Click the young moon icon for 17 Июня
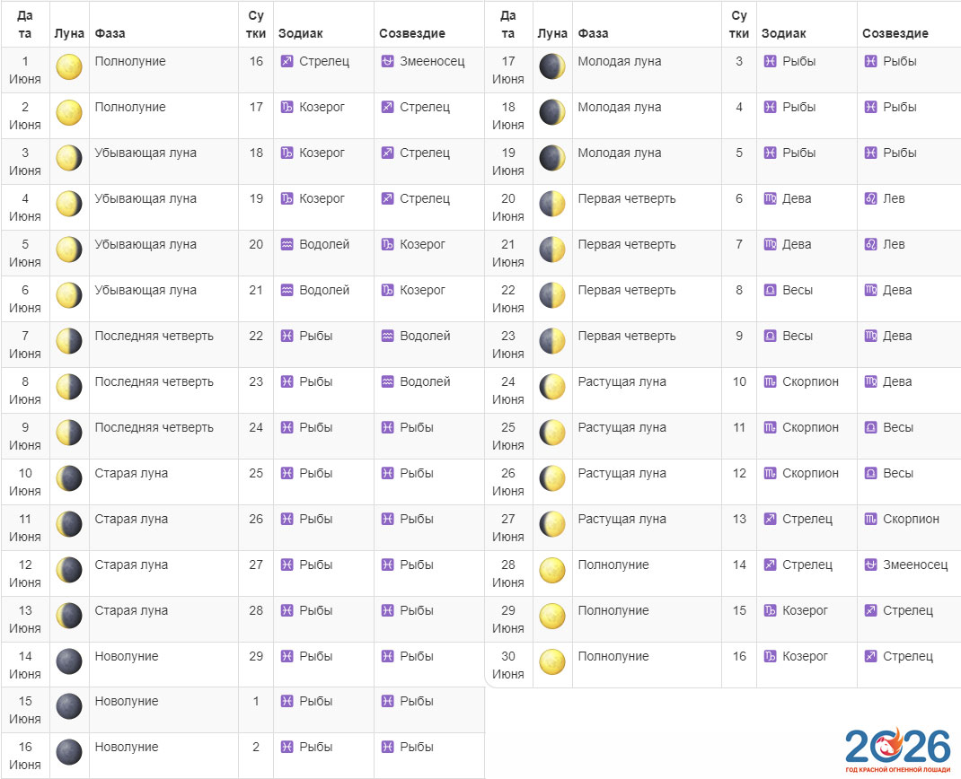 click(x=551, y=66)
